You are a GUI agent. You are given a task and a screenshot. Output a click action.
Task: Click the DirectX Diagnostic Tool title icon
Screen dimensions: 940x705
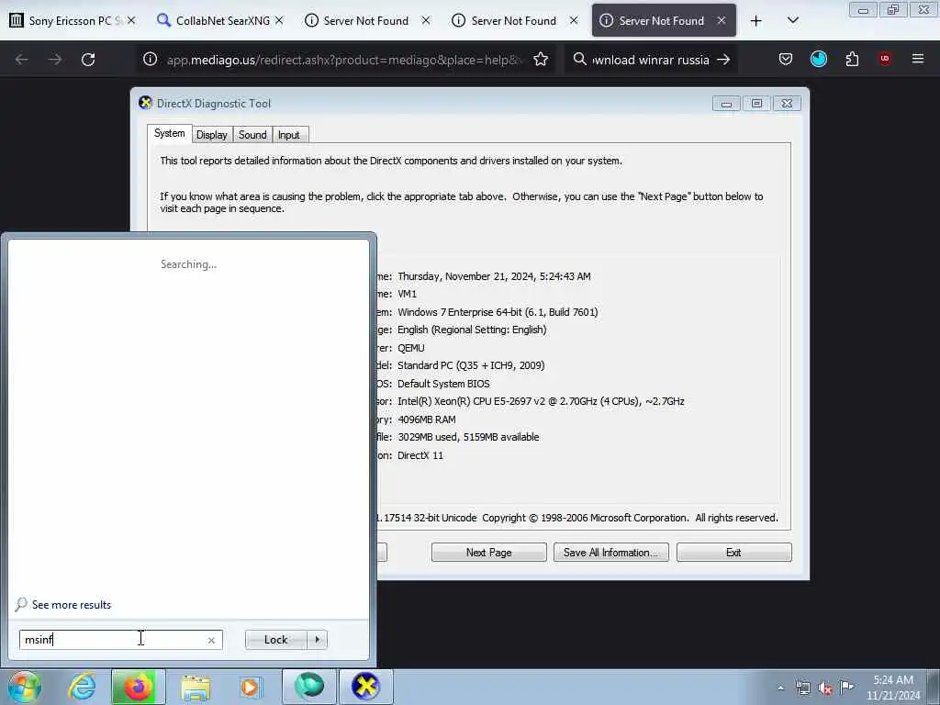(145, 103)
